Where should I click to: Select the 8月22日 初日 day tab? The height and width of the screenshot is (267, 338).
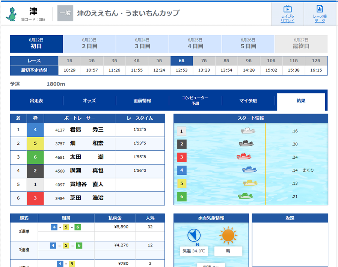(36, 44)
